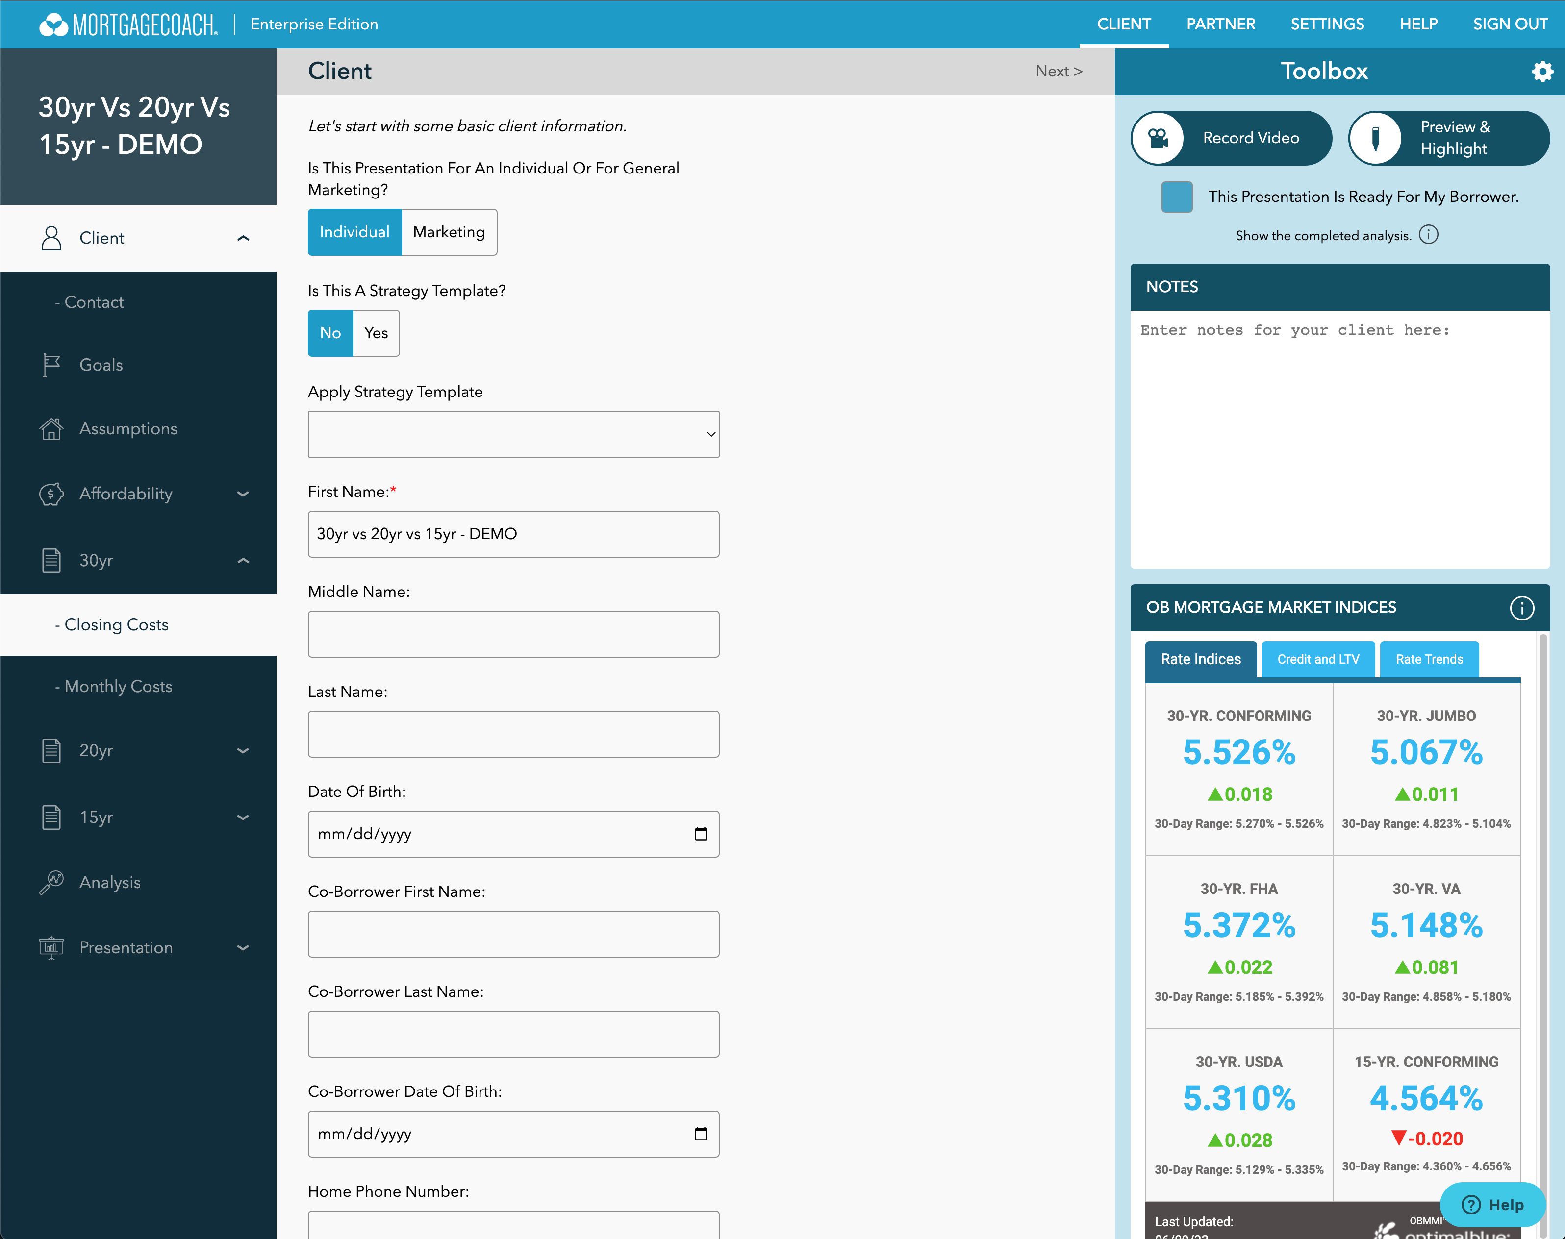The height and width of the screenshot is (1239, 1565).
Task: Switch to Credit and LTV tab
Action: pyautogui.click(x=1318, y=659)
